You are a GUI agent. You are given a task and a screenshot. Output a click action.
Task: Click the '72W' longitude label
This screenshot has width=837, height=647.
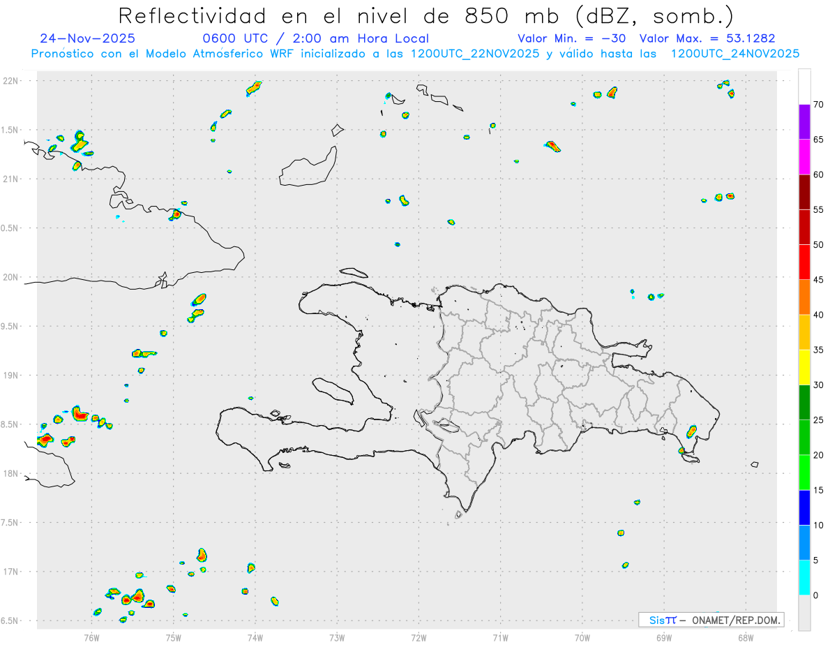(x=418, y=637)
